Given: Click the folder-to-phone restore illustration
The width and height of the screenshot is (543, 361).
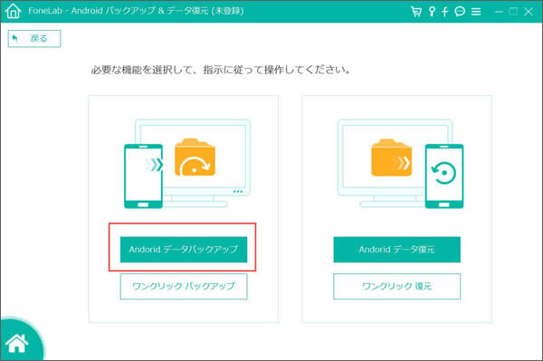Looking at the screenshot, I should (x=400, y=164).
